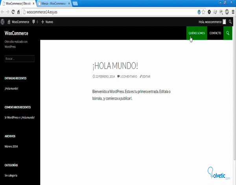Click the browser back arrow
The image size is (236, 185).
click(2, 12)
